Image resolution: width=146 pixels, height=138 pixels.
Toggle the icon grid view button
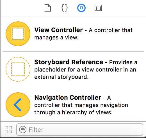coord(8,130)
